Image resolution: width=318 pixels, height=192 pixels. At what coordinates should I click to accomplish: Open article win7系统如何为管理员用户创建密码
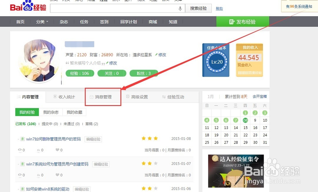57,164
